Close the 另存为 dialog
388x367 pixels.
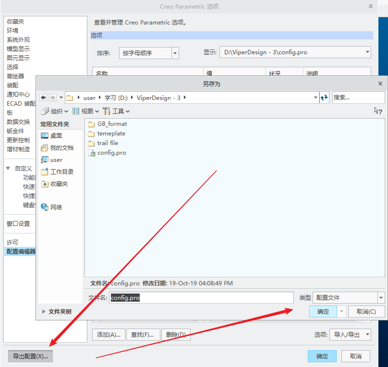380,84
